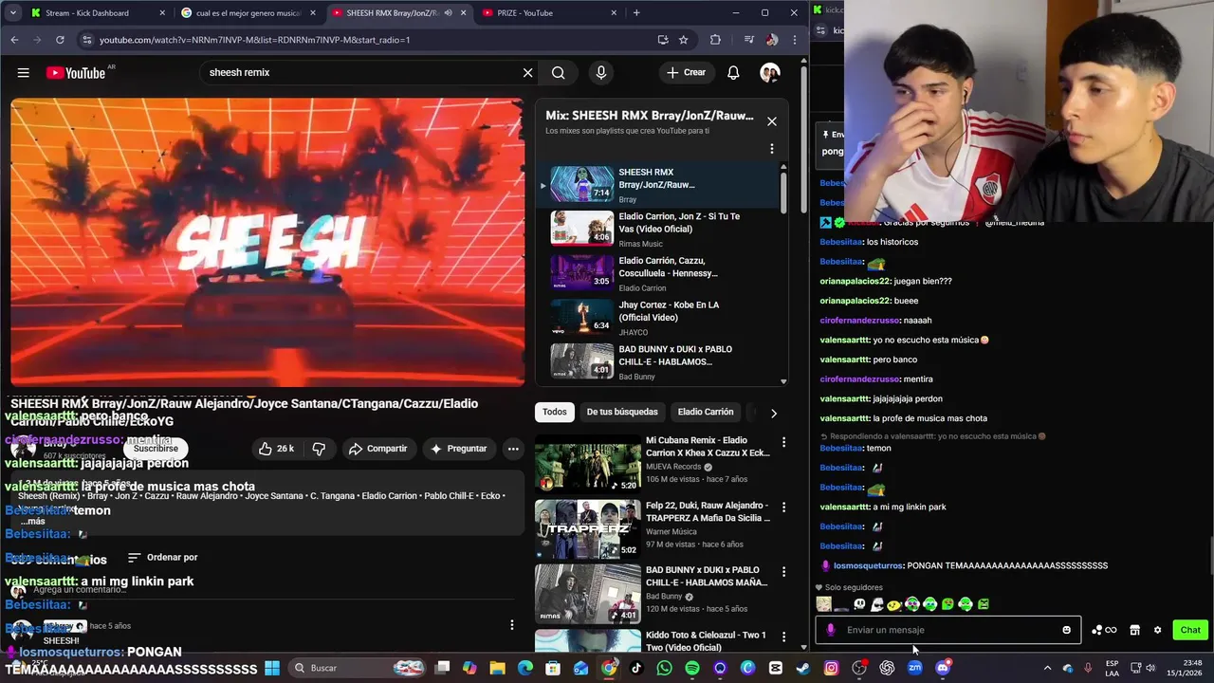Open Discord from the taskbar
Viewport: 1214px width, 683px height.
pyautogui.click(x=942, y=668)
